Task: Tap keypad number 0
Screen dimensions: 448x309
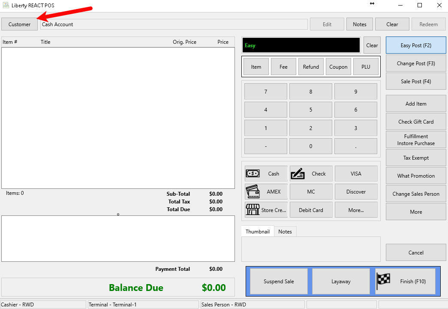Action: [x=310, y=146]
